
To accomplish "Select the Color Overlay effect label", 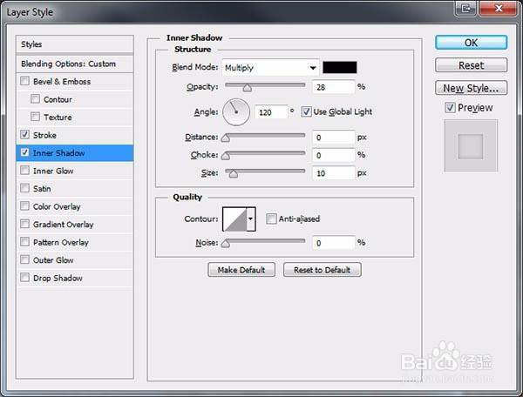I will (x=57, y=206).
